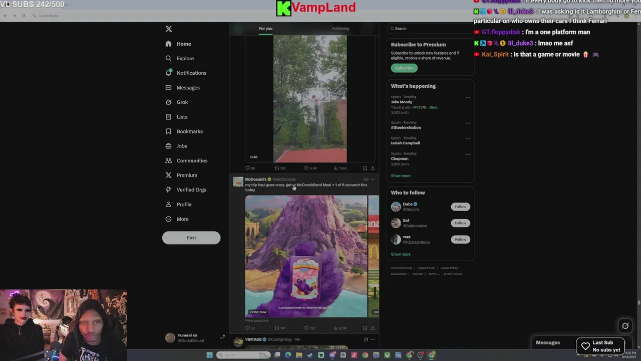Open Verified Orgs from the sidebar
Screen dimensions: 641x361
(x=186, y=190)
